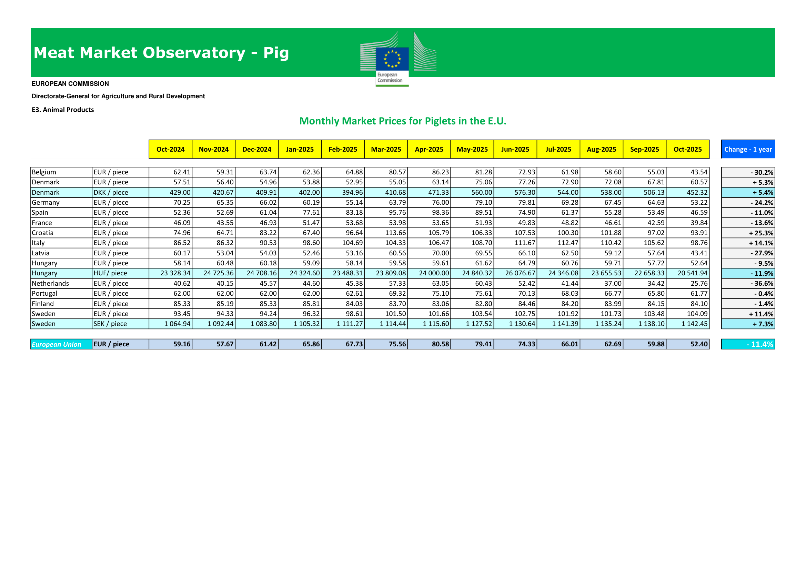
Task: Select the Oct-2025 column header
Action: (x=687, y=149)
